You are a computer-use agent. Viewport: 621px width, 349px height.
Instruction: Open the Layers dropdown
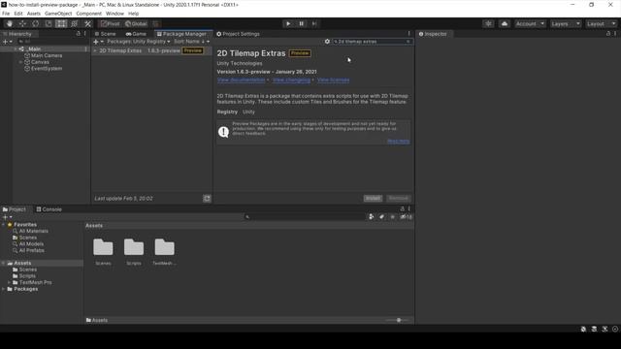pos(566,23)
